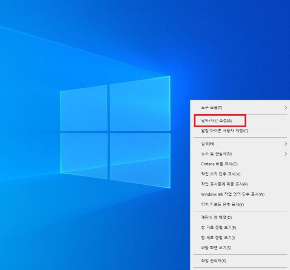The height and width of the screenshot is (270, 290).
Task: Expand the 도구 모음 submenu arrow
Action: (x=286, y=108)
